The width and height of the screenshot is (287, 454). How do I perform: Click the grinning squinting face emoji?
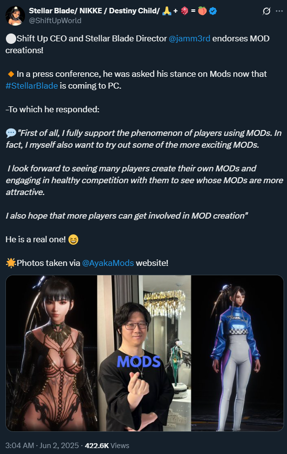pyautogui.click(x=73, y=239)
